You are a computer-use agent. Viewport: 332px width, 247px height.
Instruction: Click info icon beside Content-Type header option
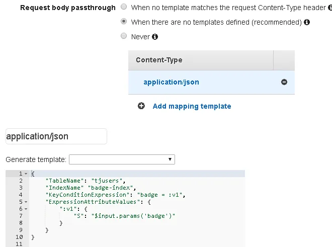pos(328,8)
